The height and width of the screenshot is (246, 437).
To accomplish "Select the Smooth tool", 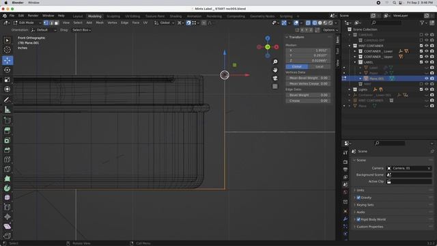I will (x=8, y=197).
